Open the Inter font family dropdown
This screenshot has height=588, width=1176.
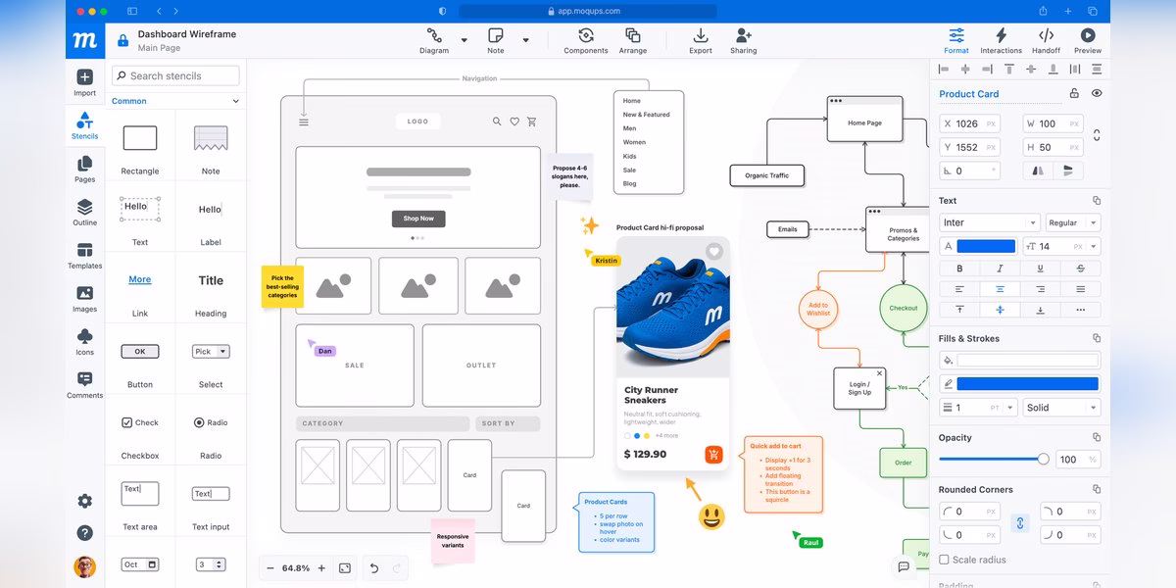pyautogui.click(x=989, y=222)
